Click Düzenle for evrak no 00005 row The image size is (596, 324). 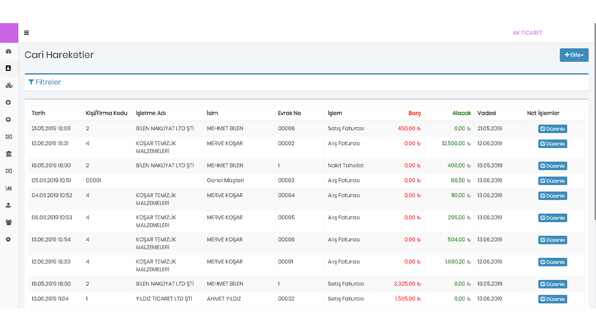tap(552, 218)
